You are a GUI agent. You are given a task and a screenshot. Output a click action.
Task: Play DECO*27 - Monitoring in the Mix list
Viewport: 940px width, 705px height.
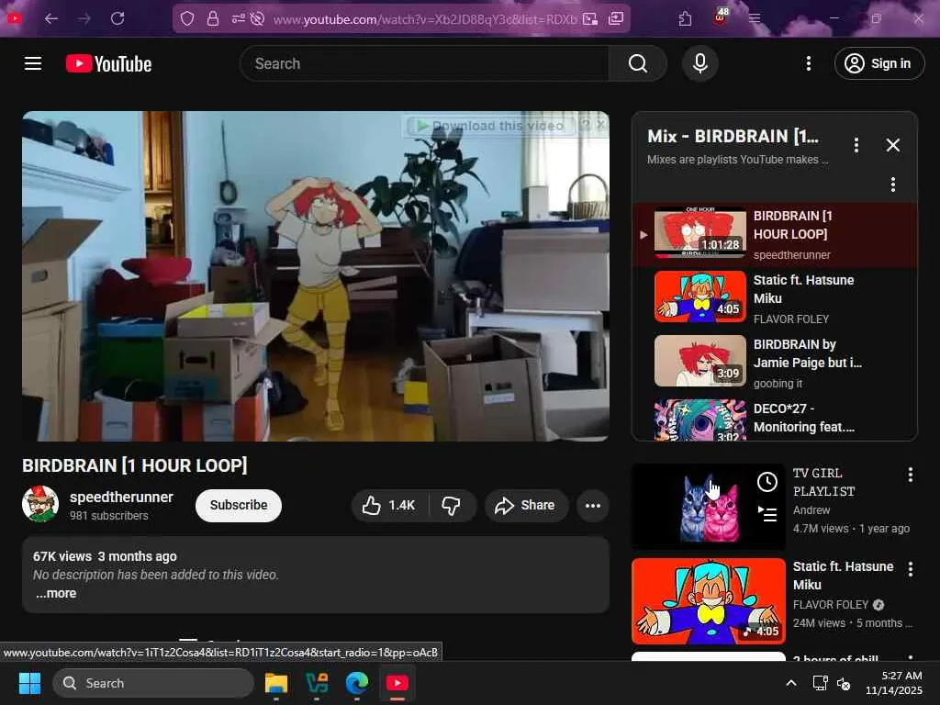coord(775,419)
